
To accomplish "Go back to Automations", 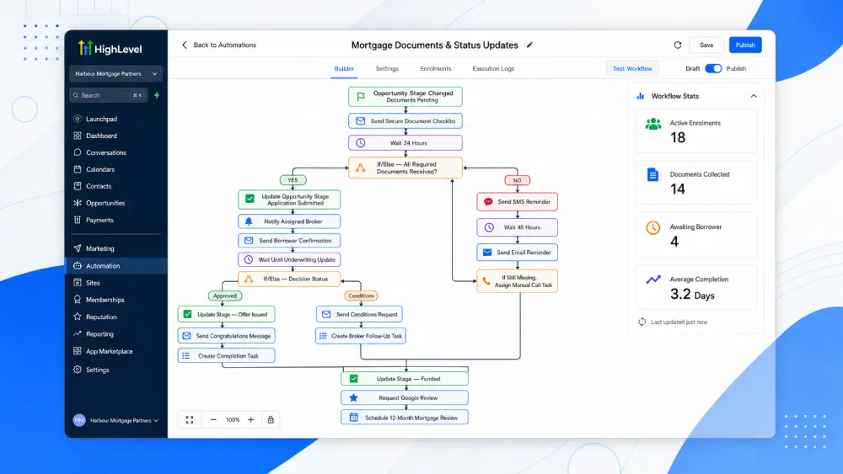I will 219,45.
